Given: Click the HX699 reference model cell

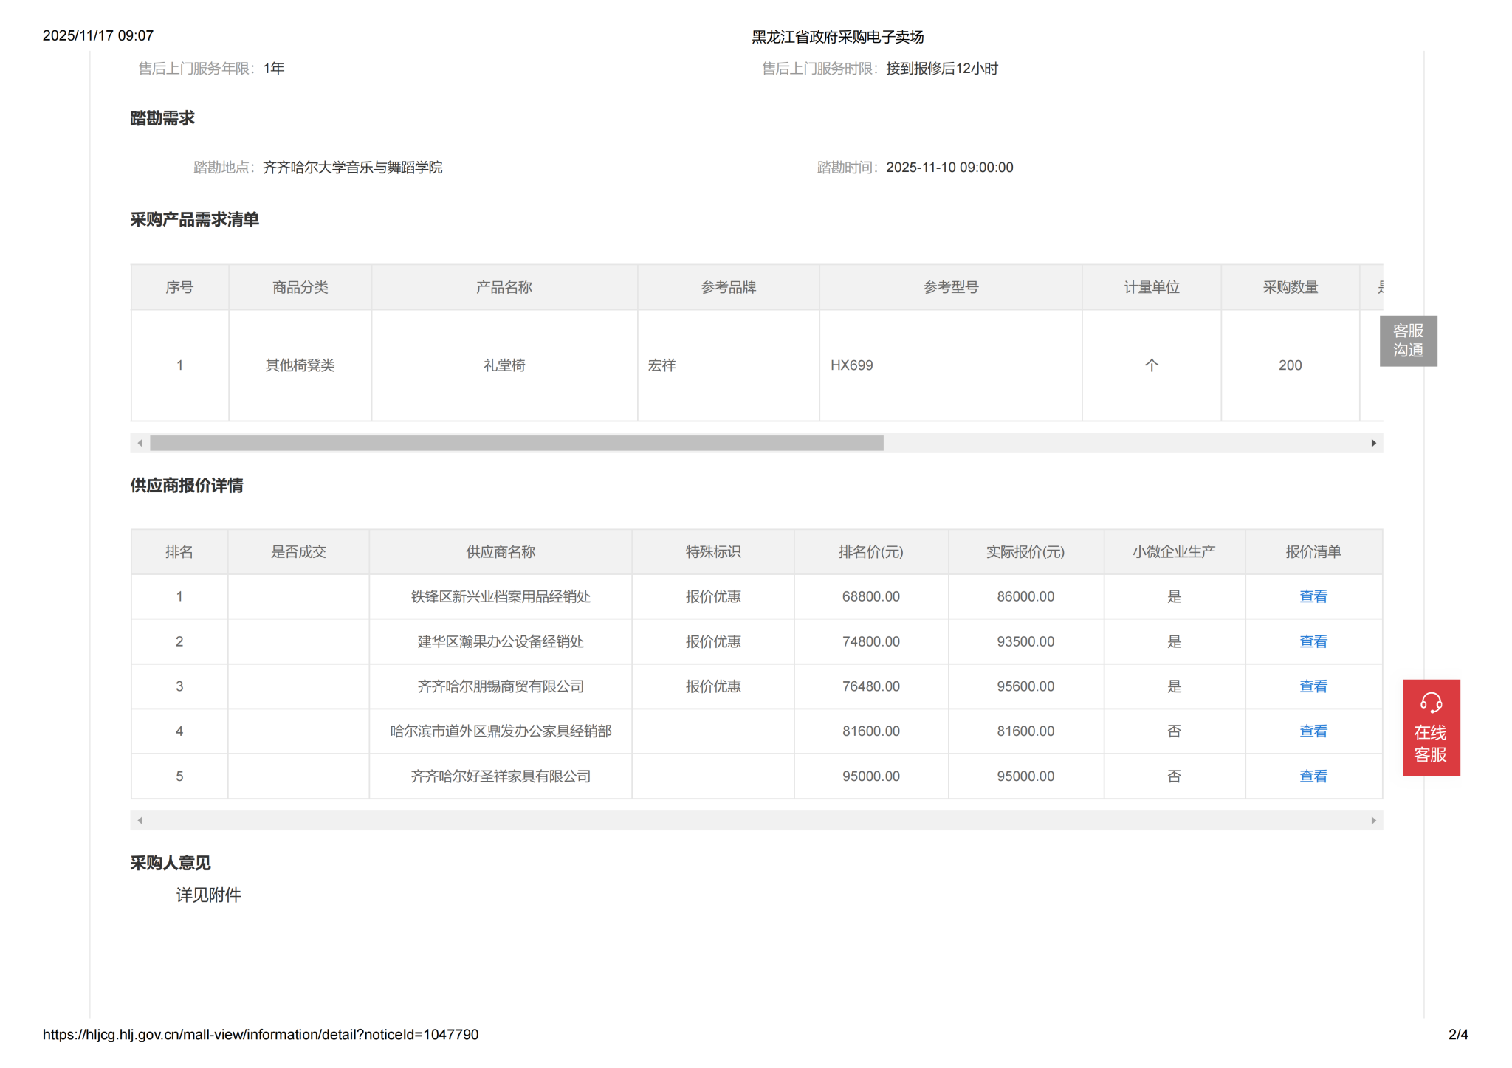Looking at the screenshot, I should (x=851, y=365).
